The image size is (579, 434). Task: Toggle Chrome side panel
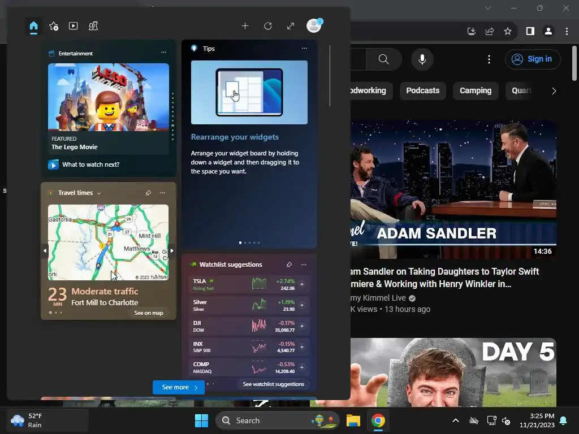[530, 32]
